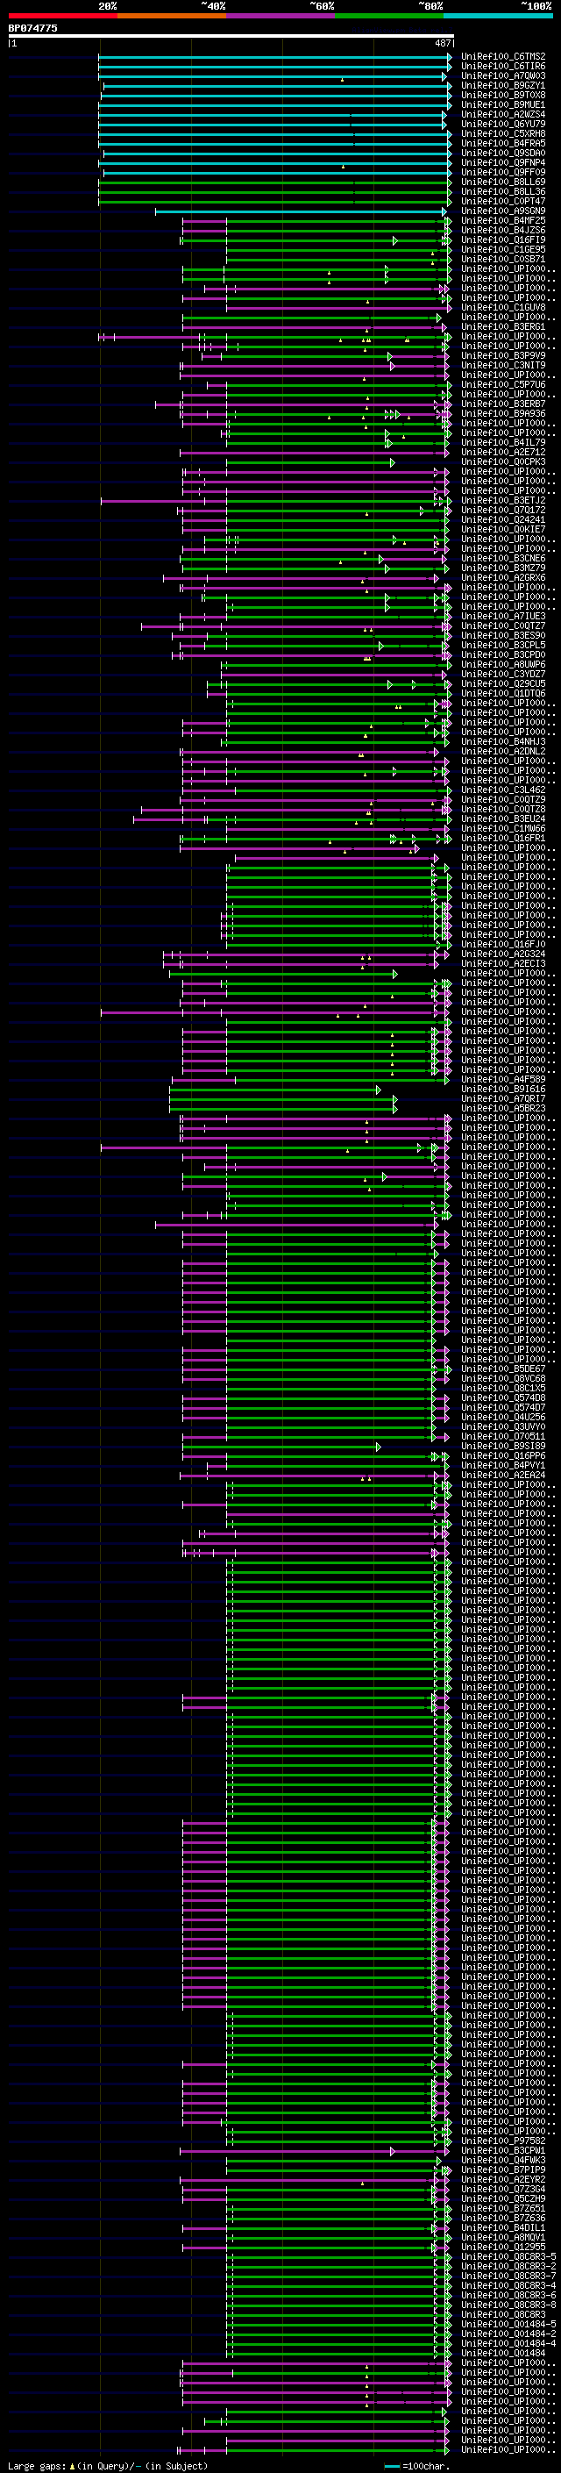Open the UniRef100_A8UWP6 hit
This screenshot has width=561, height=2473.
coord(503,664)
